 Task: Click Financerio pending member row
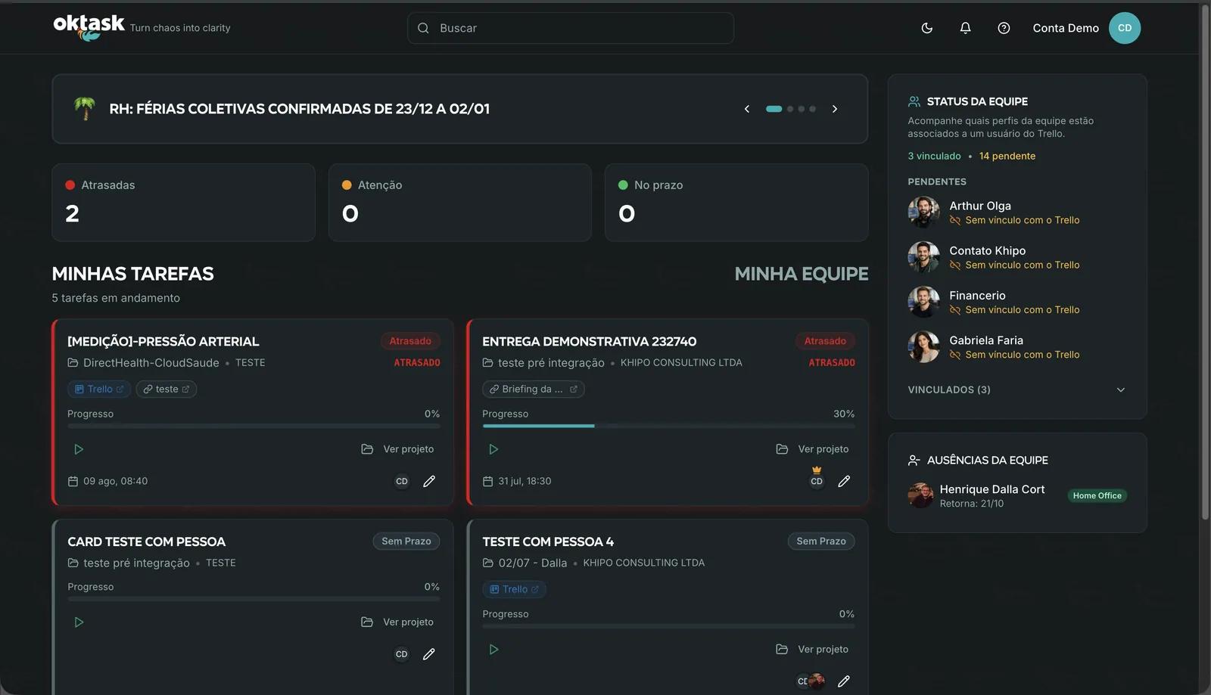point(1016,302)
